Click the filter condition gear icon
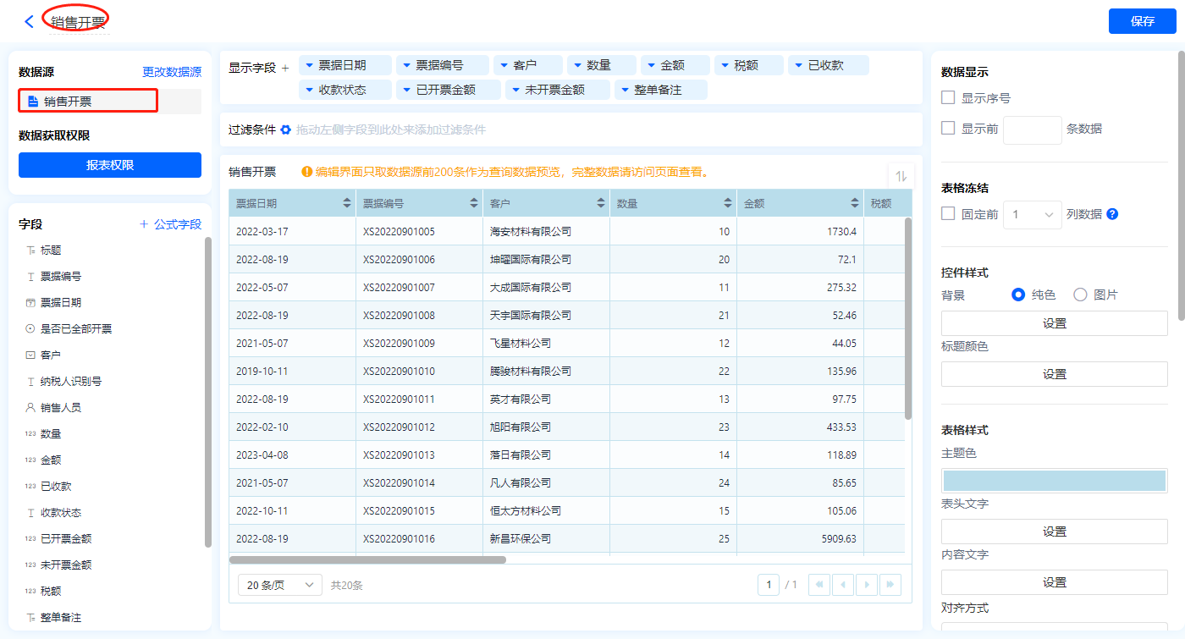 tap(285, 129)
